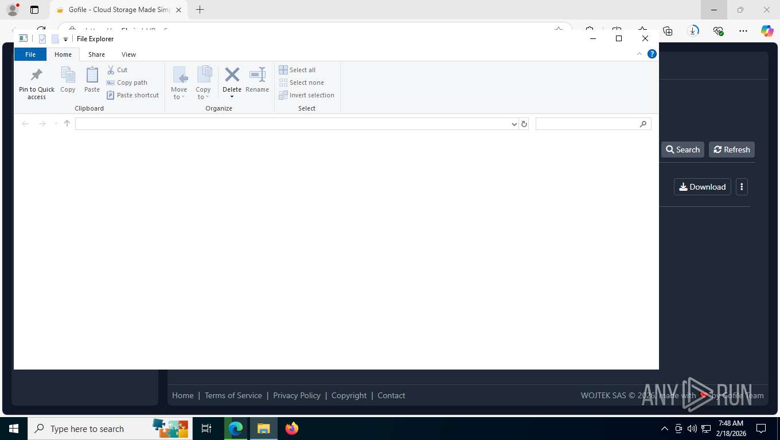The height and width of the screenshot is (440, 780).
Task: Open recent locations dropdown arrow
Action: [56, 124]
